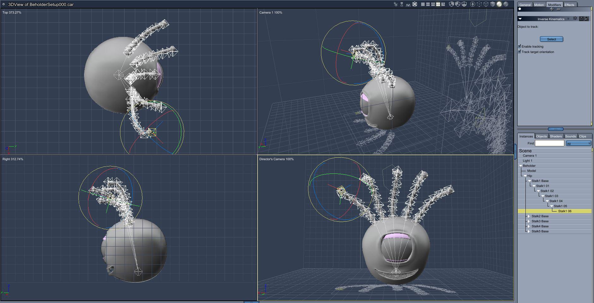Set wireframe cube display mode

pyautogui.click(x=486, y=4)
